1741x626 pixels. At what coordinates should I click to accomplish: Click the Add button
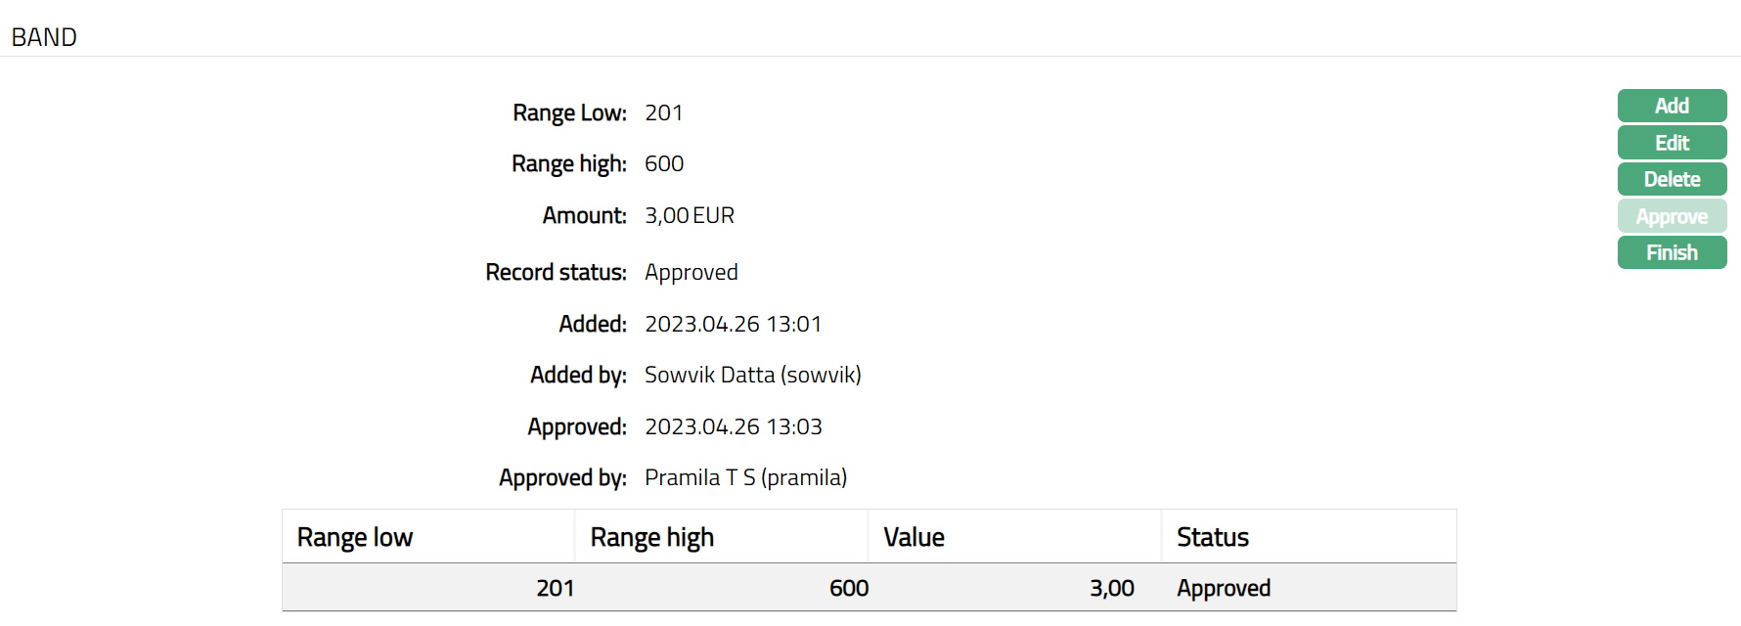click(1672, 106)
